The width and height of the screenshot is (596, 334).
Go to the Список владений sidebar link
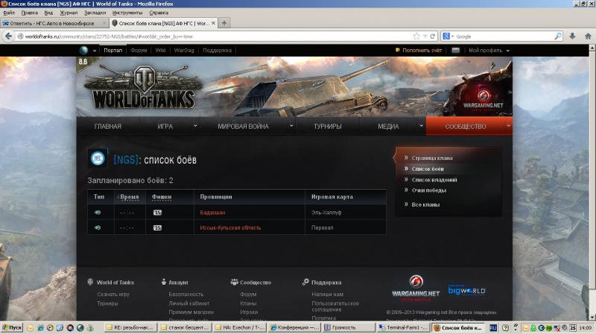pyautogui.click(x=434, y=179)
